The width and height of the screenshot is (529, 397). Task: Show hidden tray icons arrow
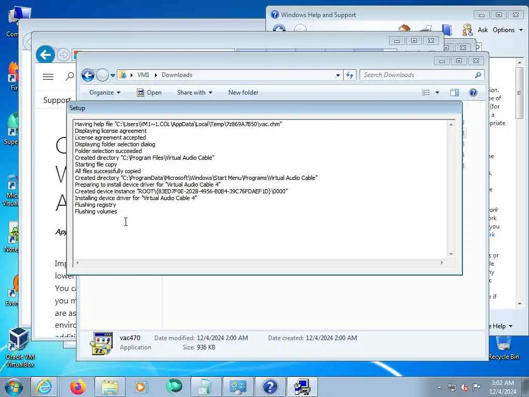[439, 387]
